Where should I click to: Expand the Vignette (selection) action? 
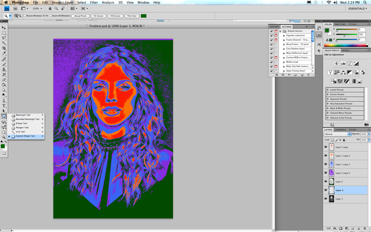tap(284, 36)
